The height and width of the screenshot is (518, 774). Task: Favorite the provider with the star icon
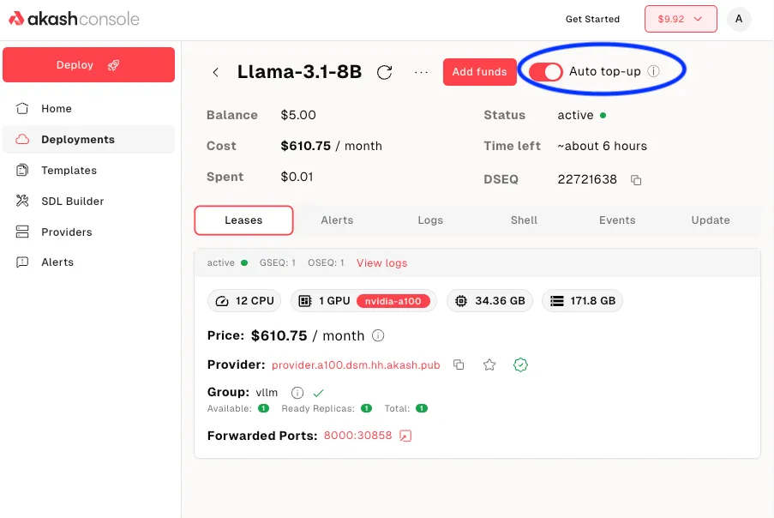point(489,364)
